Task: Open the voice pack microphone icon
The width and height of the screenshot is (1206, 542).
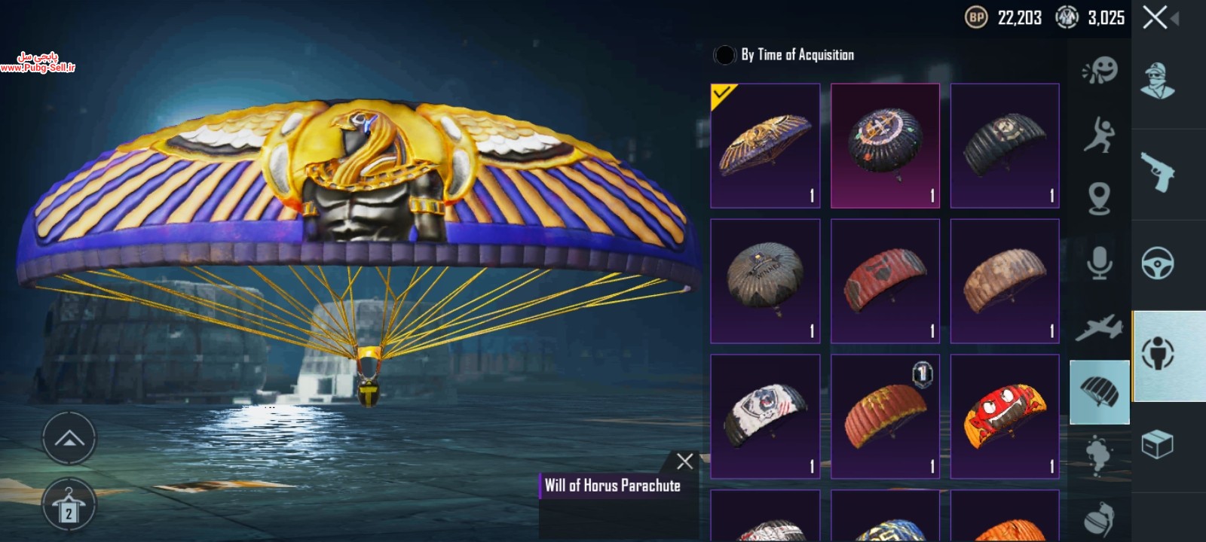Action: [x=1099, y=263]
